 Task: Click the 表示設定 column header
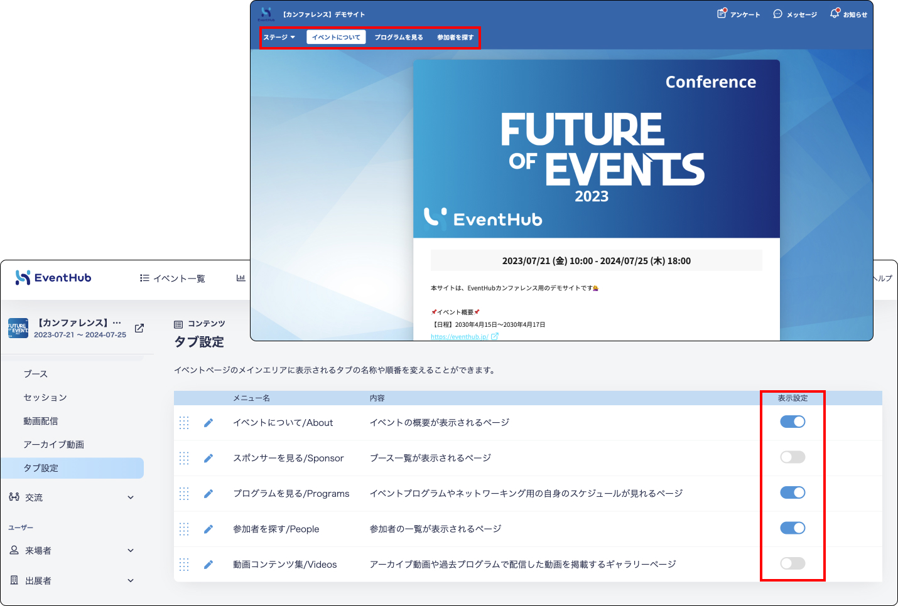[x=793, y=398]
